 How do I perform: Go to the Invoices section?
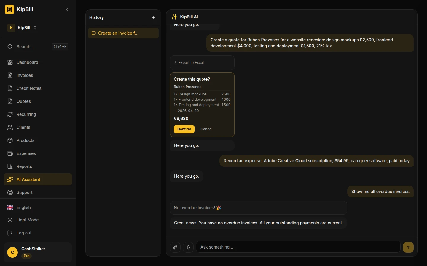25,75
